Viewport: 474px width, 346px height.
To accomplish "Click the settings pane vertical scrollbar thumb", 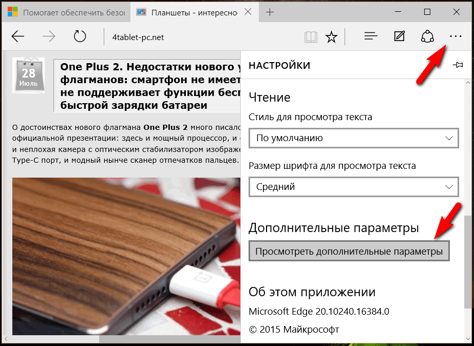I will 468,262.
